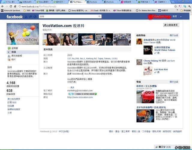Viewport: 192px width, 150px height.
Task: Click the Skype call icon before the phone number
Action: pos(71,94)
